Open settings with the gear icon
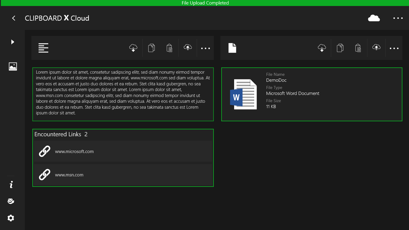The image size is (409, 230). (x=11, y=218)
